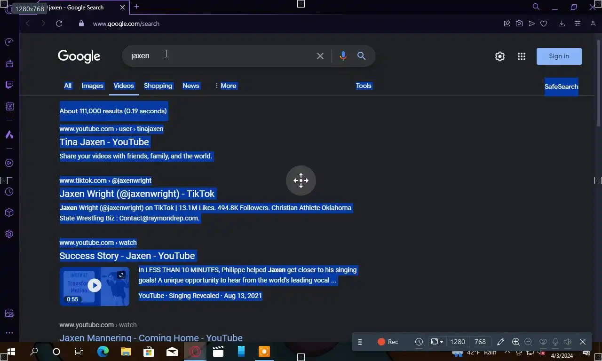The height and width of the screenshot is (361, 602).
Task: Open GX Corner briefcase icon in sidebar
Action: click(x=9, y=63)
